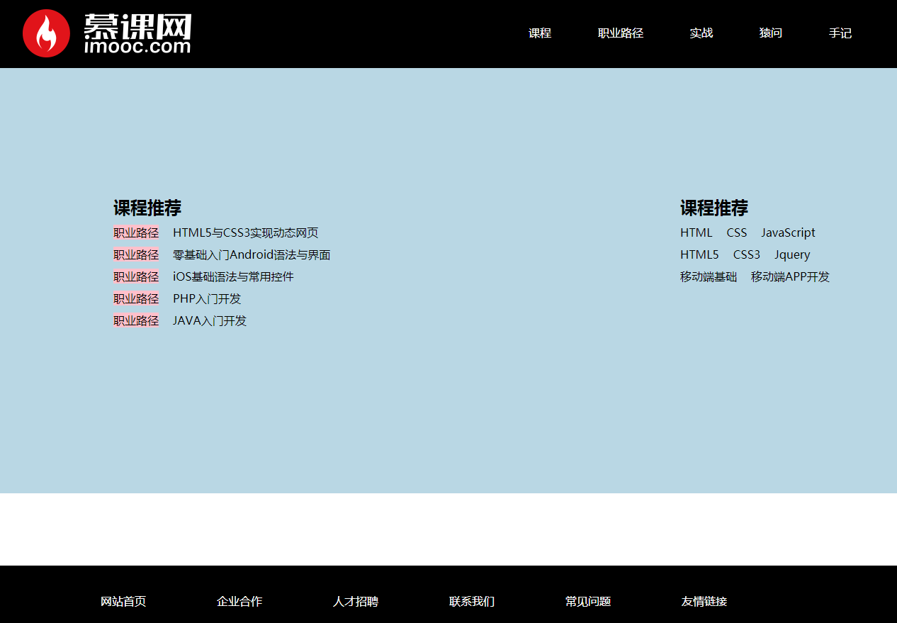The image size is (897, 623).
Task: Click 友情链接 in the footer
Action: 704,601
